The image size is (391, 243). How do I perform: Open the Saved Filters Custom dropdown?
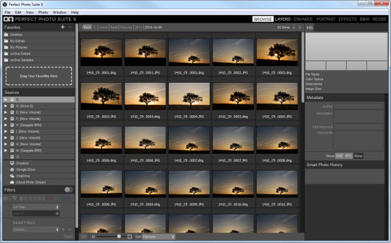[x=36, y=229]
